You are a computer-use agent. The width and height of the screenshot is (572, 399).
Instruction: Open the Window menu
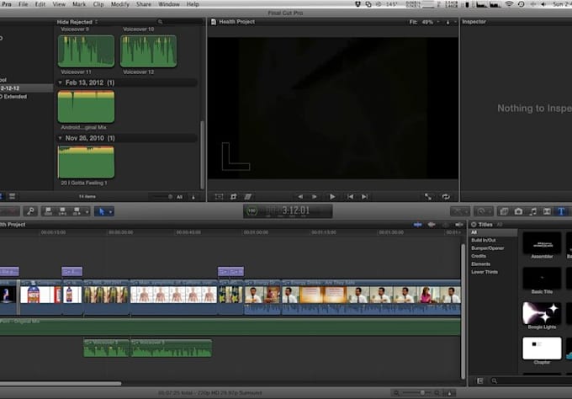click(169, 4)
